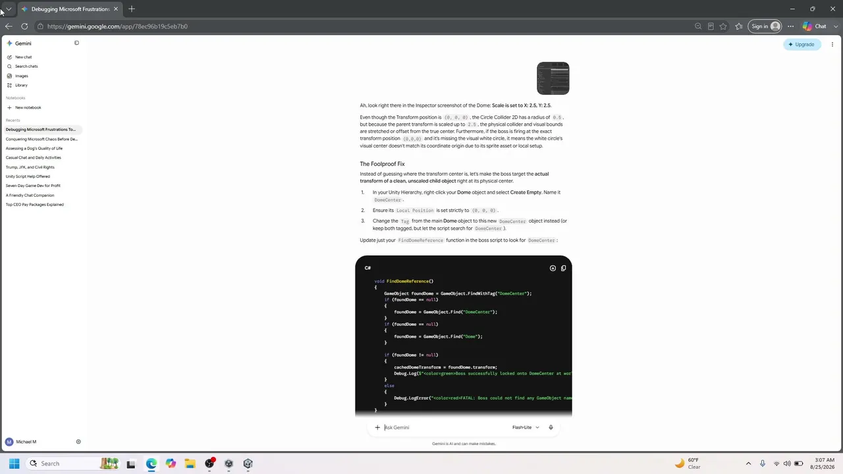Activate the microphone voice input
Viewport: 843px width, 474px height.
tap(551, 427)
